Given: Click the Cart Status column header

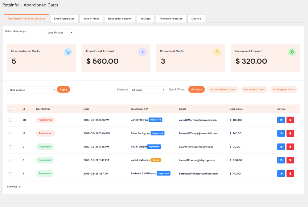Looking at the screenshot, I should point(43,109).
